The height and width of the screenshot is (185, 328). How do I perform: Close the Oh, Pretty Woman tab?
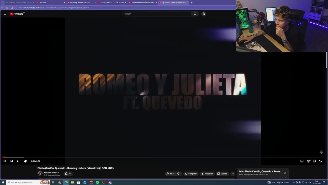pos(95,3)
